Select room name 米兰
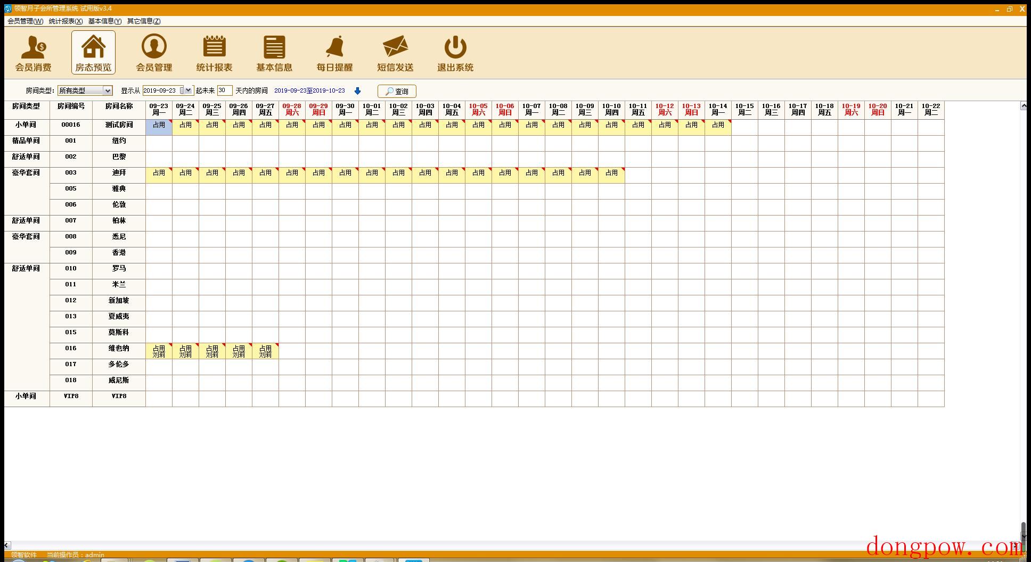 tap(119, 285)
